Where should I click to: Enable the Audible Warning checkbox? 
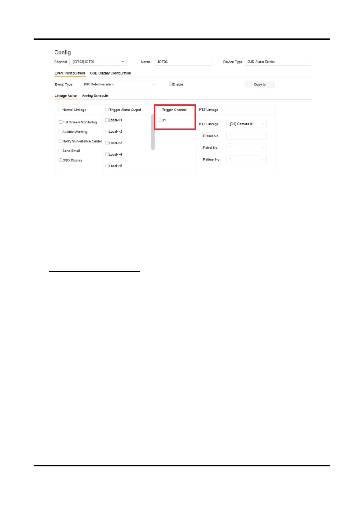pyautogui.click(x=60, y=132)
